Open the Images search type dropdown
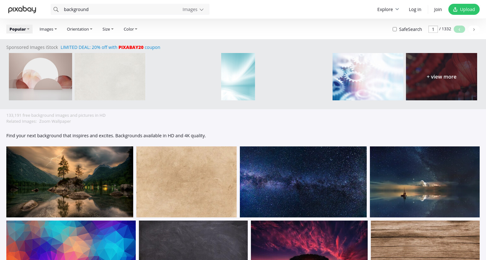The height and width of the screenshot is (260, 486). (x=193, y=9)
